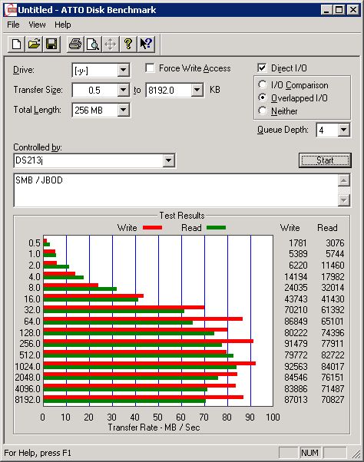
Task: Save benchmark results with floppy icon
Action: click(x=51, y=45)
